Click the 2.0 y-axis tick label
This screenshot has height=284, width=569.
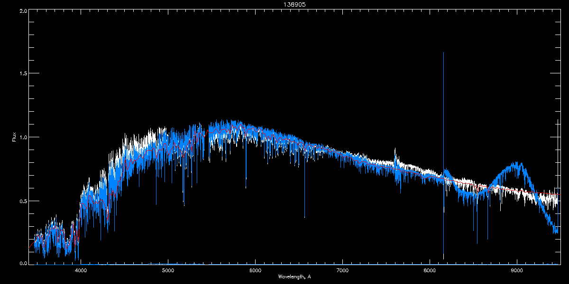click(x=23, y=10)
